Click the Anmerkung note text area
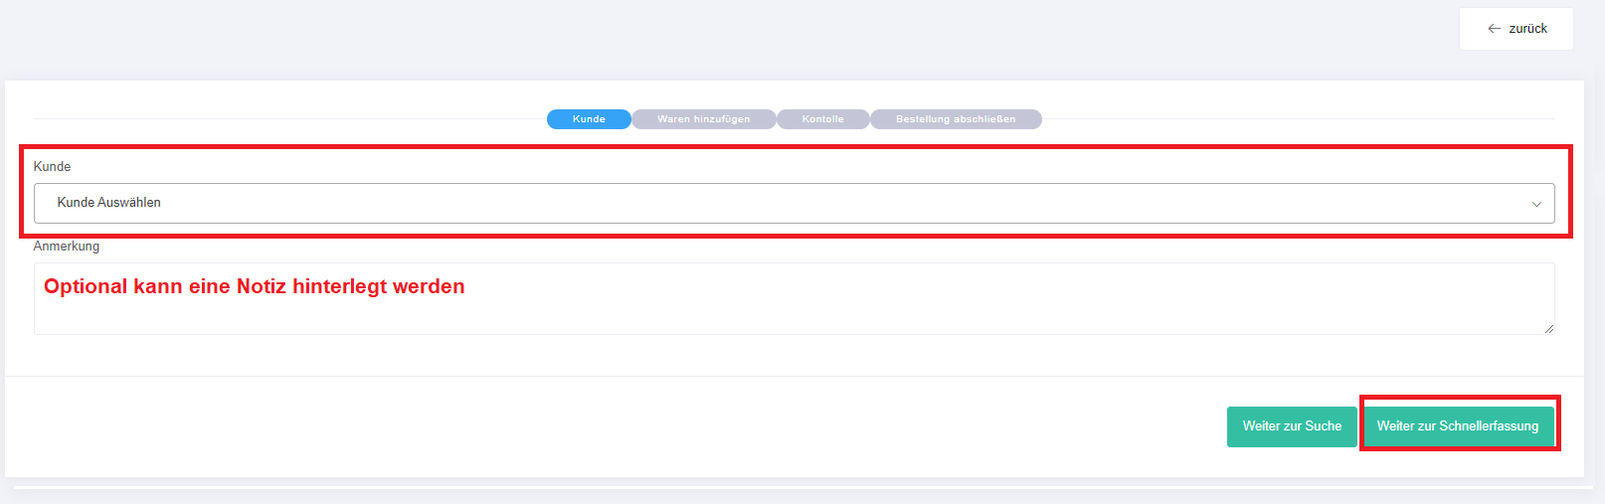1605x504 pixels. click(x=794, y=298)
